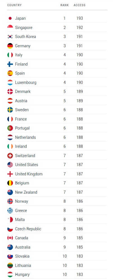Open the Germany country name

coord(23,46)
